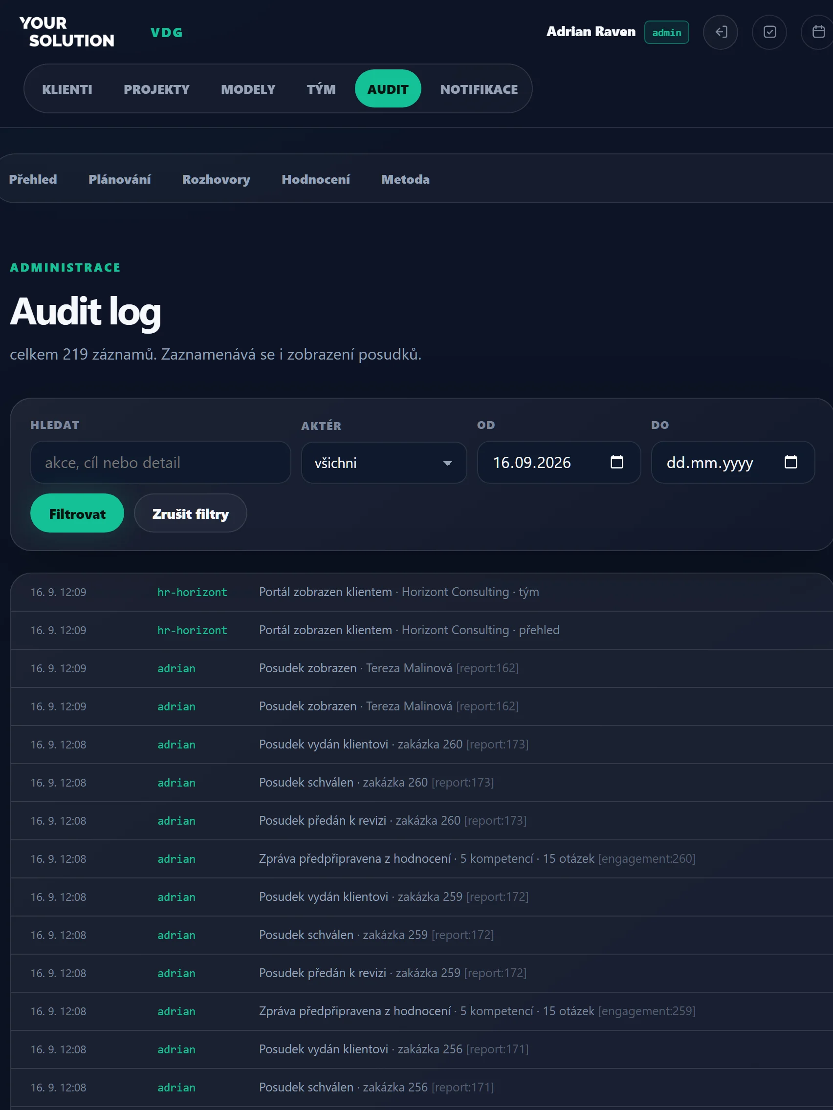Screen dimensions: 833x1110
Task: Open the Hodnocení sub-tab
Action: tap(316, 179)
